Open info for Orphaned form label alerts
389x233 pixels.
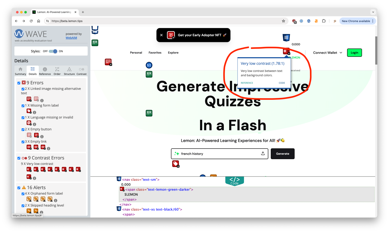(x=56, y=200)
